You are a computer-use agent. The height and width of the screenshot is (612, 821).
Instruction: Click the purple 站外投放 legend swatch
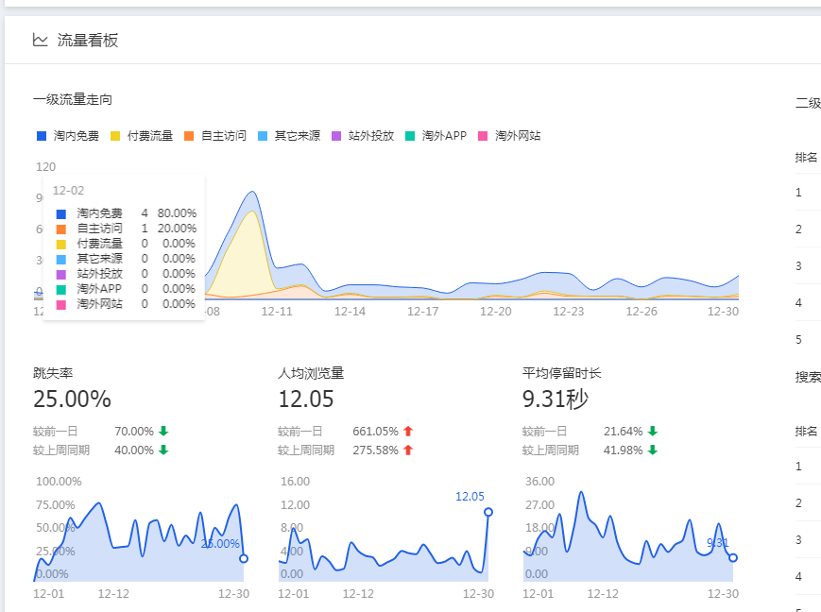pyautogui.click(x=337, y=136)
